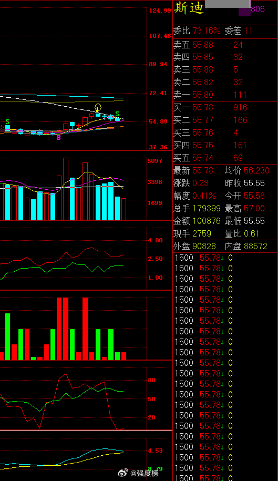Image resolution: width=278 pixels, height=481 pixels.
Task: Select the 买三 bid price 55.76
Action: pos(203,132)
